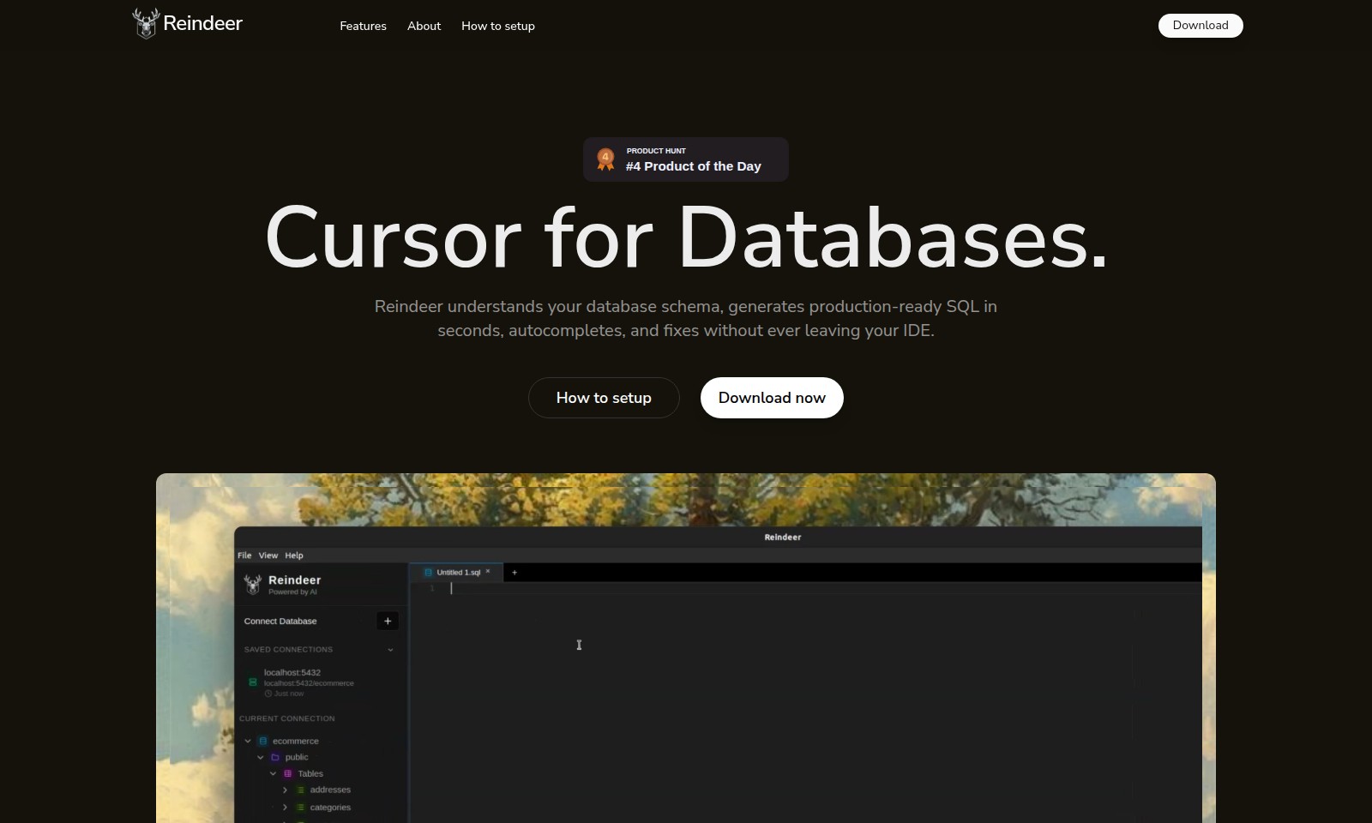Screen dimensions: 1372x823
Task: Select the localhost:5432 saved connection
Action: click(x=292, y=672)
